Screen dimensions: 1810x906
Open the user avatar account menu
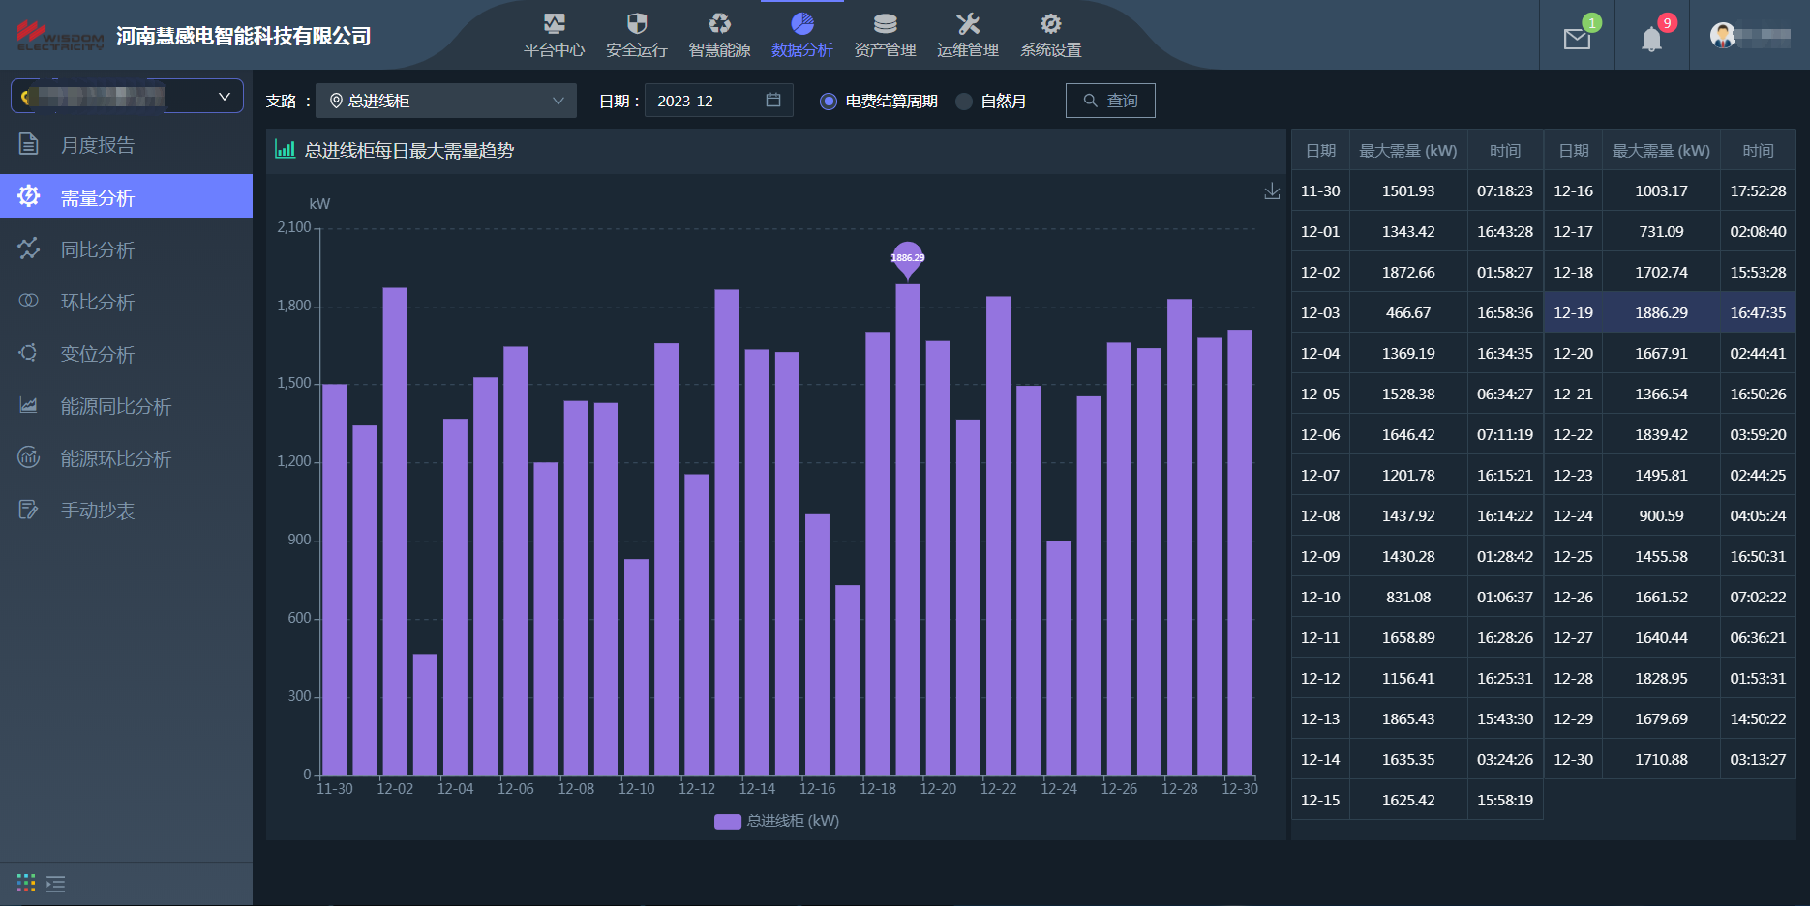pyautogui.click(x=1722, y=36)
